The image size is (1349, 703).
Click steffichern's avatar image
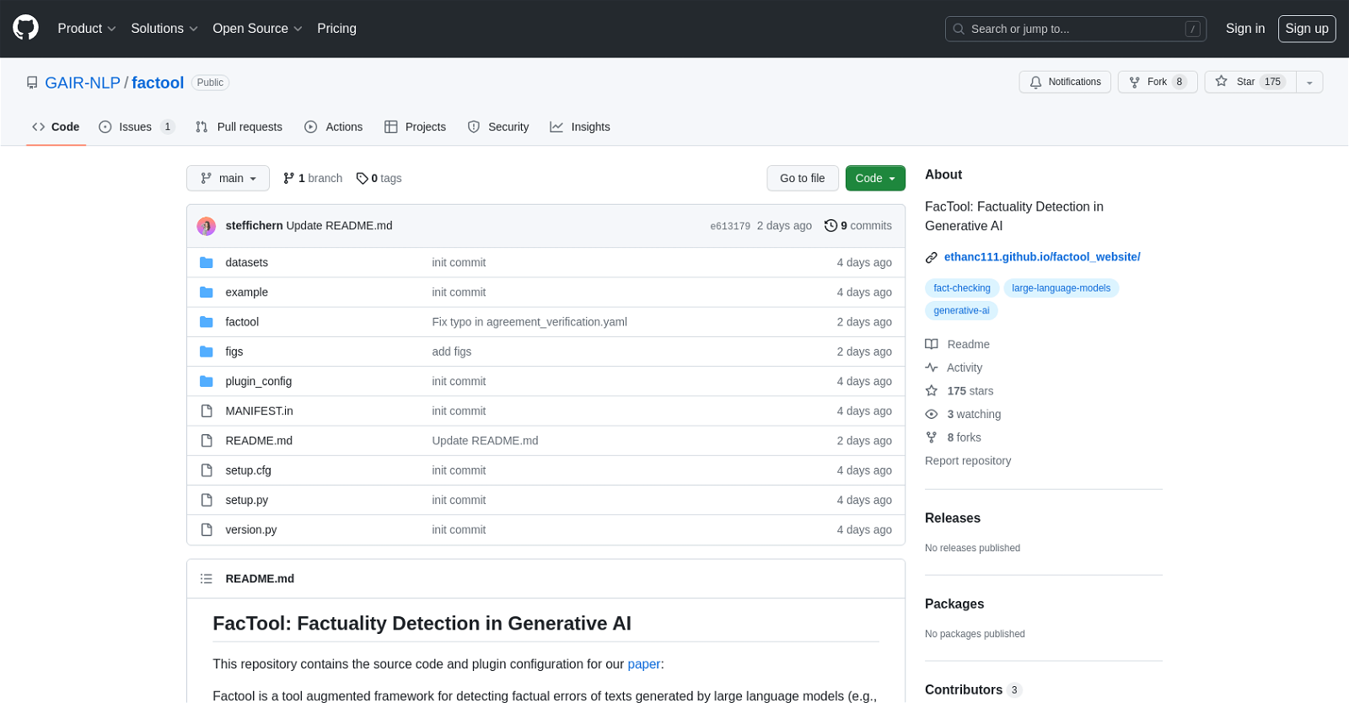[x=207, y=226]
